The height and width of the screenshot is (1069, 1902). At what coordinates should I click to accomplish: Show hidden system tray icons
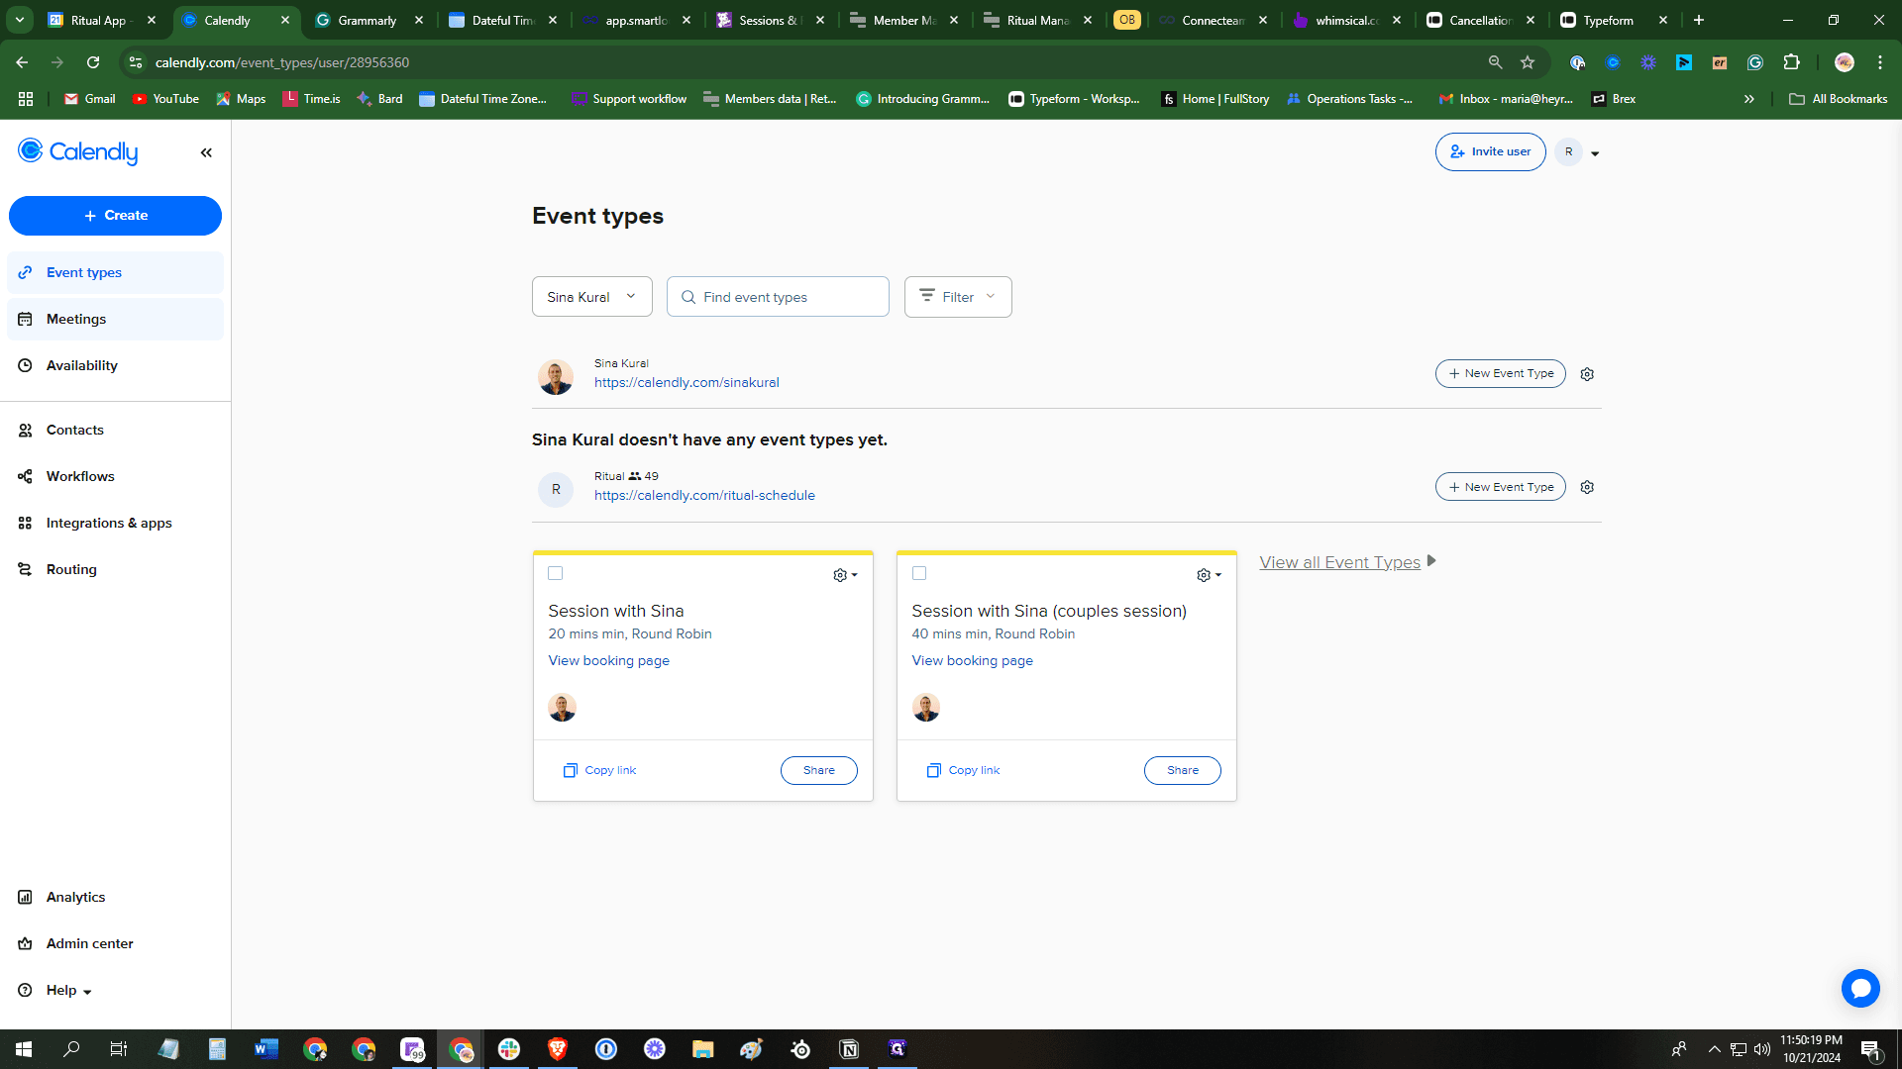click(1714, 1049)
